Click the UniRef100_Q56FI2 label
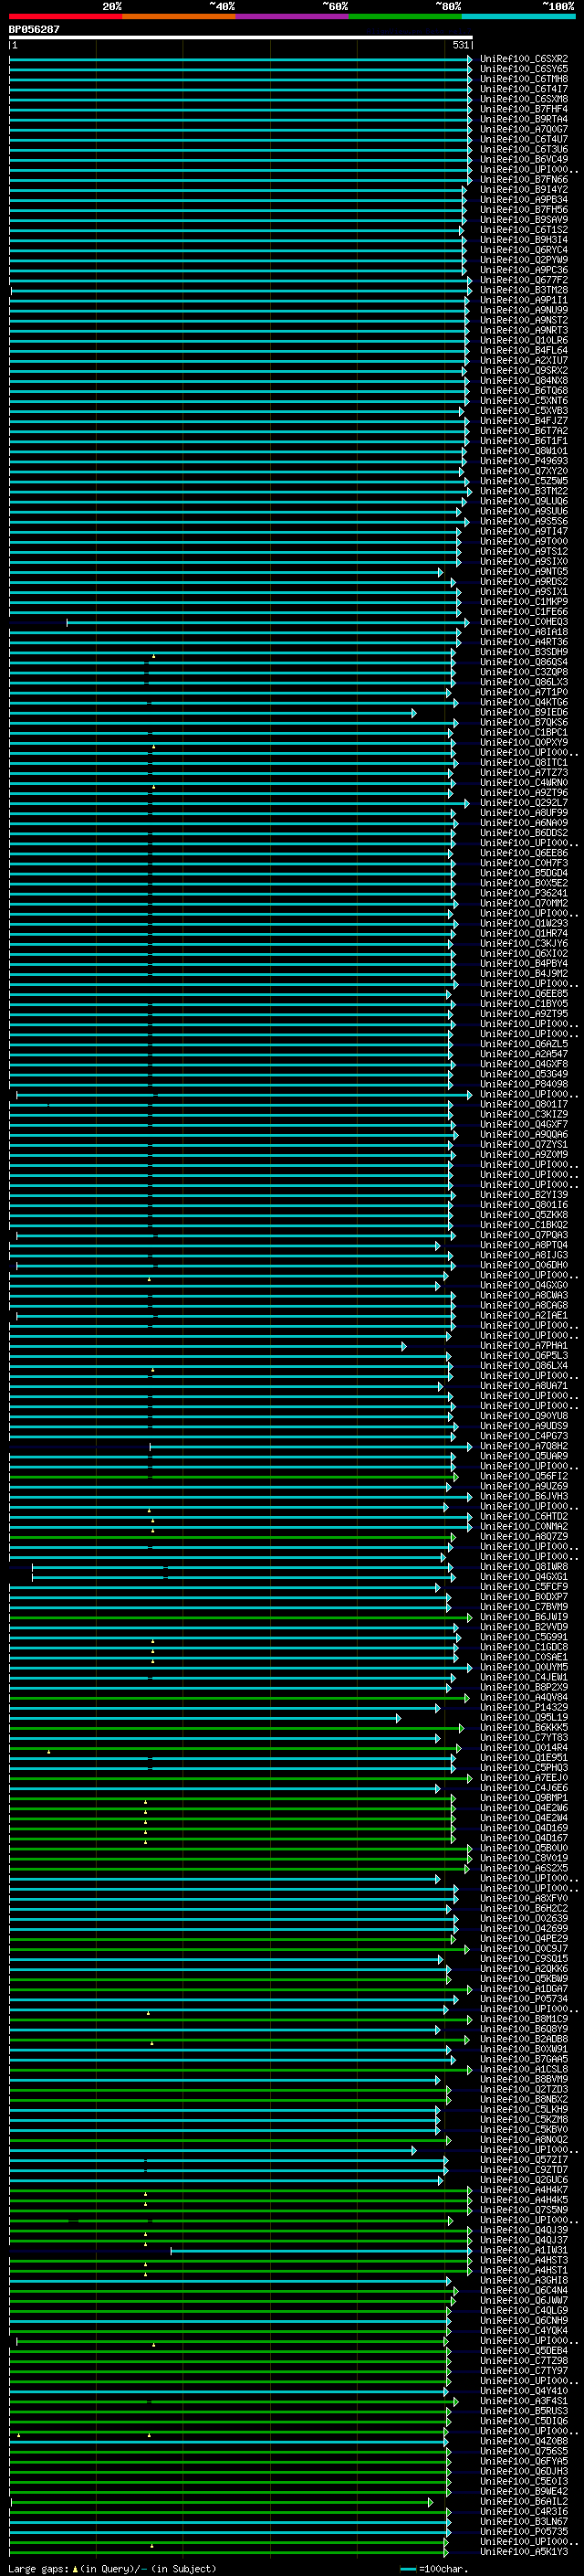 tap(524, 1476)
